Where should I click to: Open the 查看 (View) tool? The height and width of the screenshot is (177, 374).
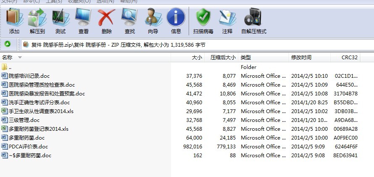click(83, 21)
